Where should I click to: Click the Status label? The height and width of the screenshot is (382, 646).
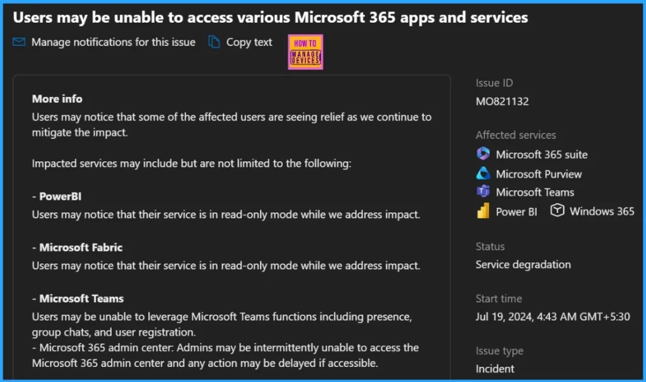[490, 246]
